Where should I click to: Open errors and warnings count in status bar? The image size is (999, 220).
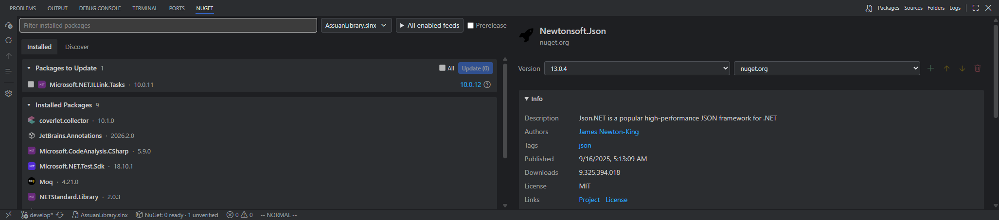[239, 215]
